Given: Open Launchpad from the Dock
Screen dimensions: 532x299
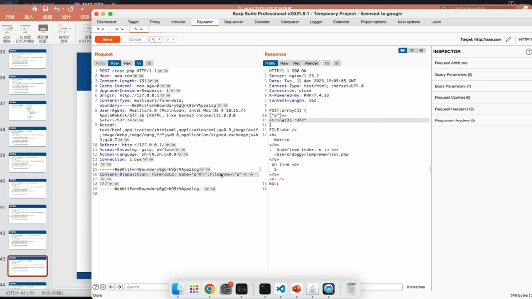Looking at the screenshot, I should 194,289.
